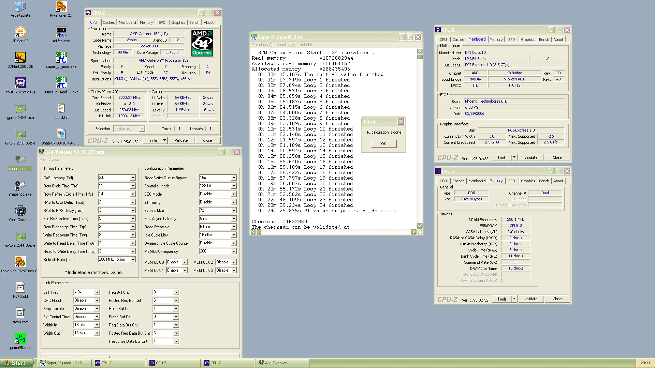Click Super PI title bar icon
Image resolution: width=655 pixels, height=368 pixels.
(x=253, y=37)
